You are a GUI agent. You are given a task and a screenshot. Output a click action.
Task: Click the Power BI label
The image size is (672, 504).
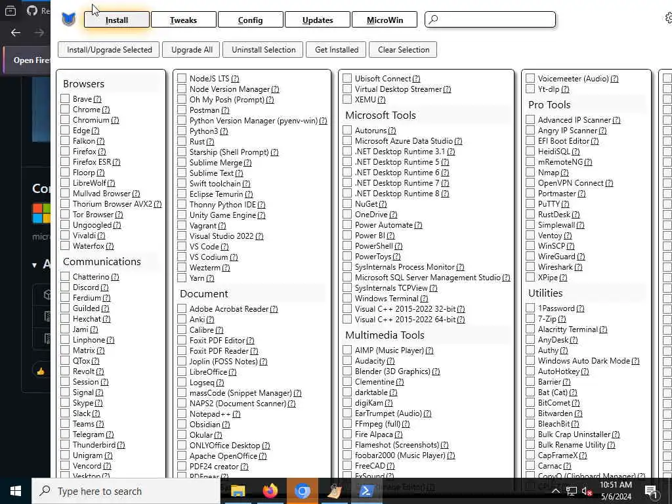click(x=370, y=236)
